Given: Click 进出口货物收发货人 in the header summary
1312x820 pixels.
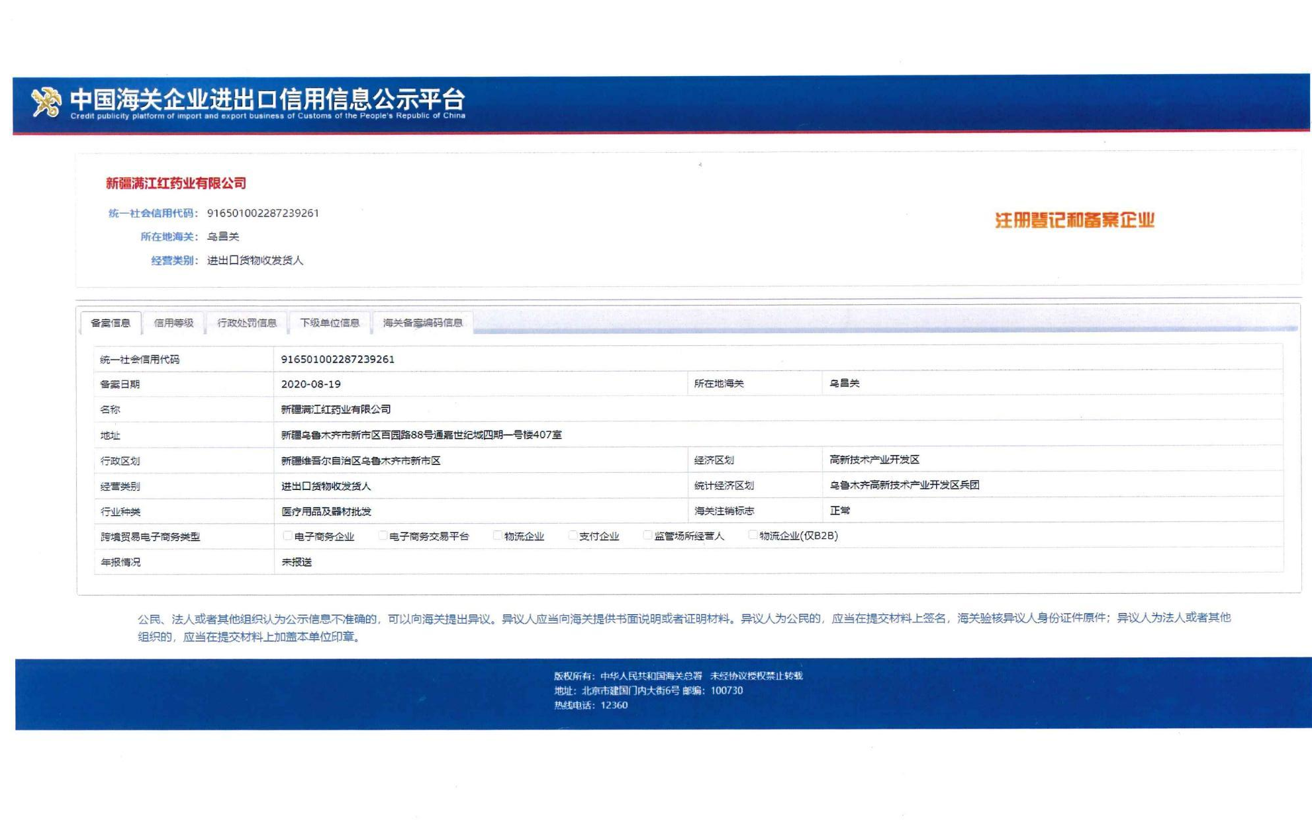Looking at the screenshot, I should click(x=255, y=260).
